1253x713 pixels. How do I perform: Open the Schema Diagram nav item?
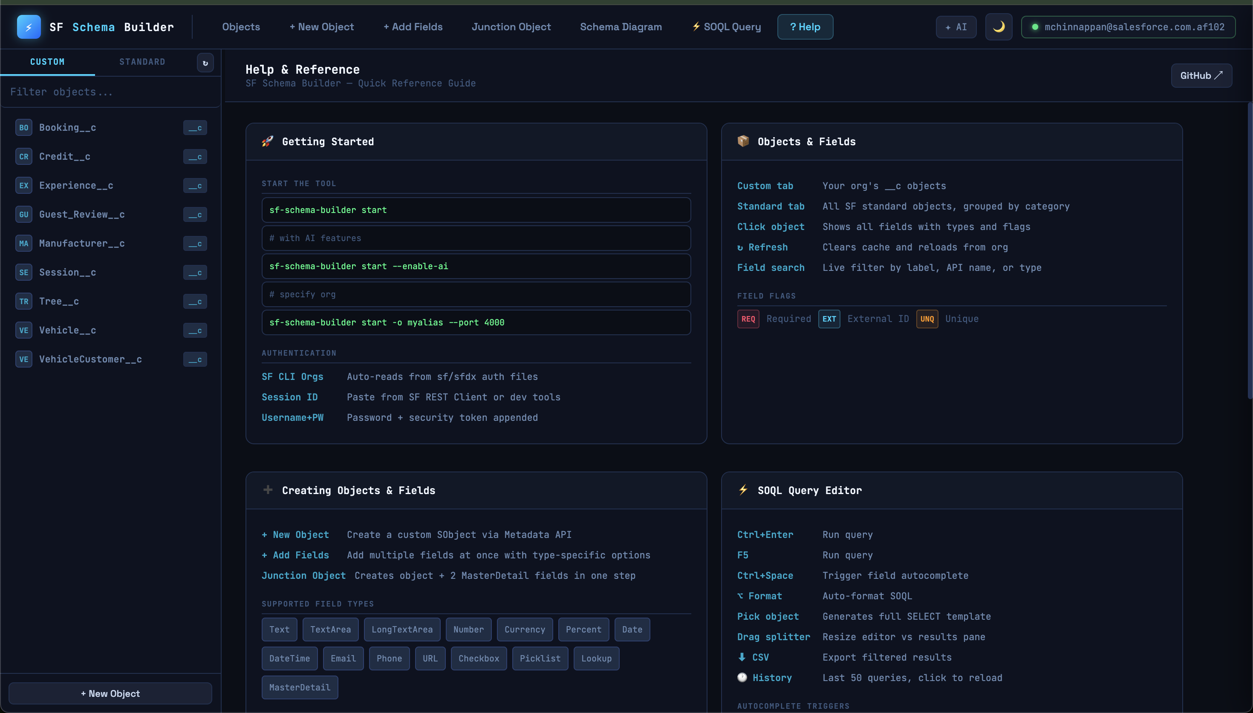pos(621,27)
